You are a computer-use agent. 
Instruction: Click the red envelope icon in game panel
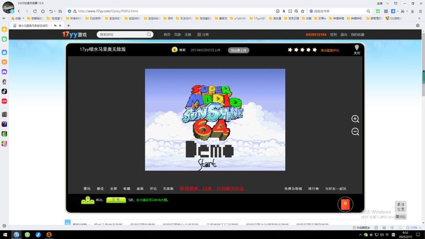click(345, 204)
